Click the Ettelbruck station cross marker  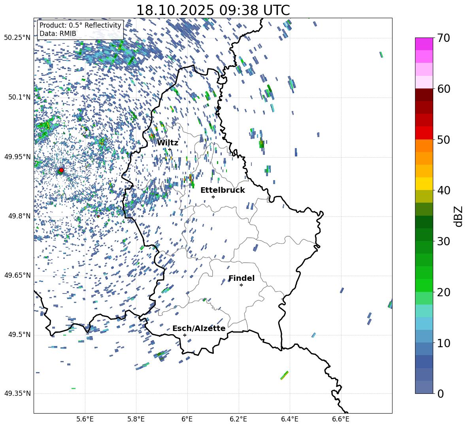click(x=213, y=197)
